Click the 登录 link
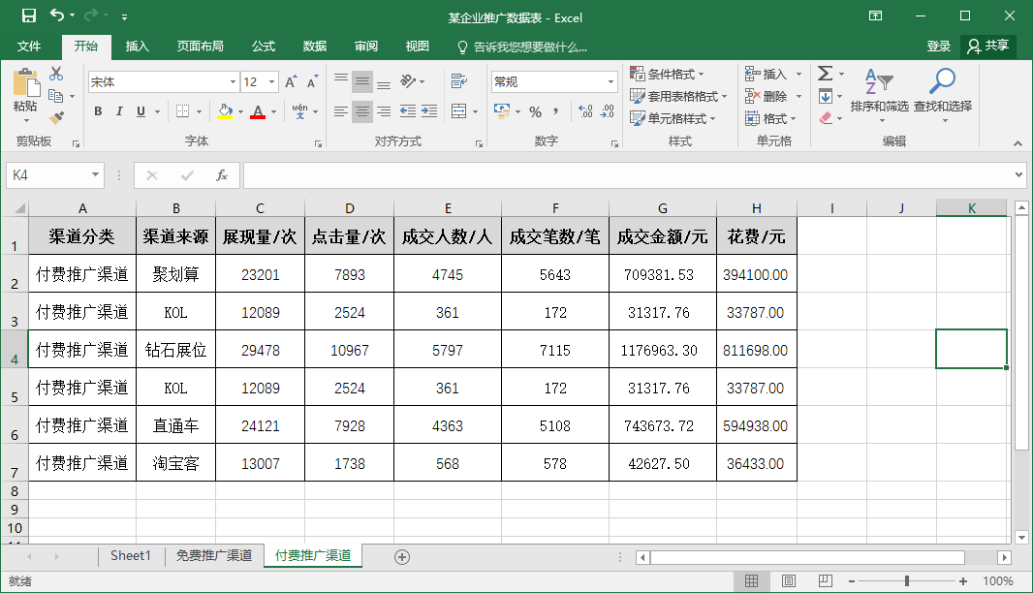Viewport: 1033px width, 593px height. [x=937, y=46]
